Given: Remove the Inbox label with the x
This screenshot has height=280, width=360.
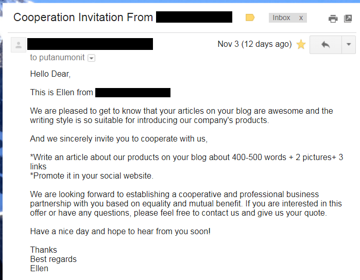Looking at the screenshot, I should pos(301,17).
